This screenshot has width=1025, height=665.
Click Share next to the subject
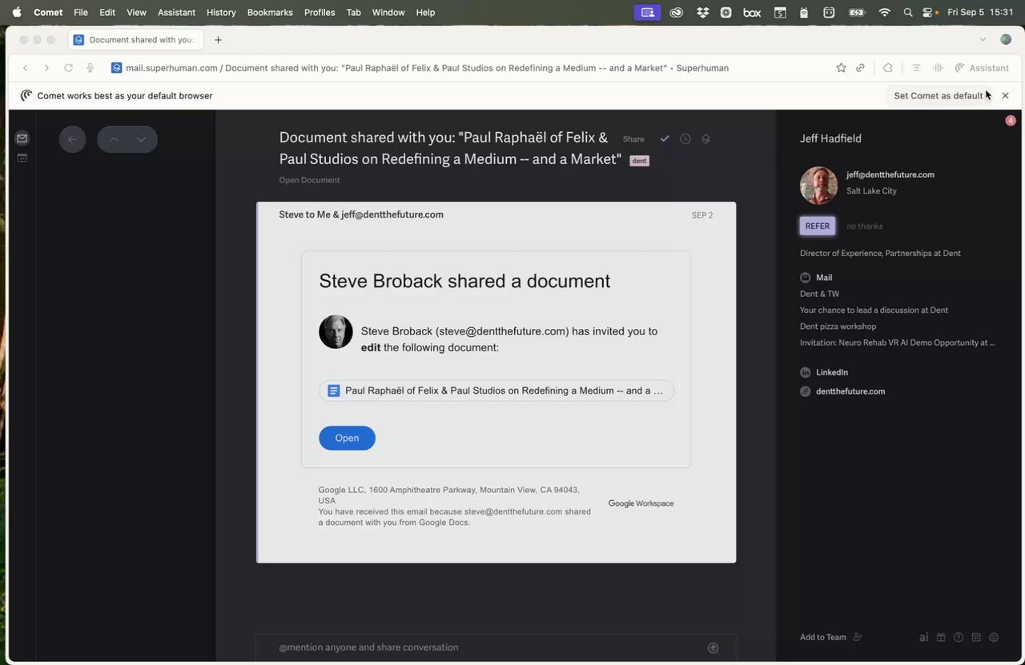pos(633,138)
